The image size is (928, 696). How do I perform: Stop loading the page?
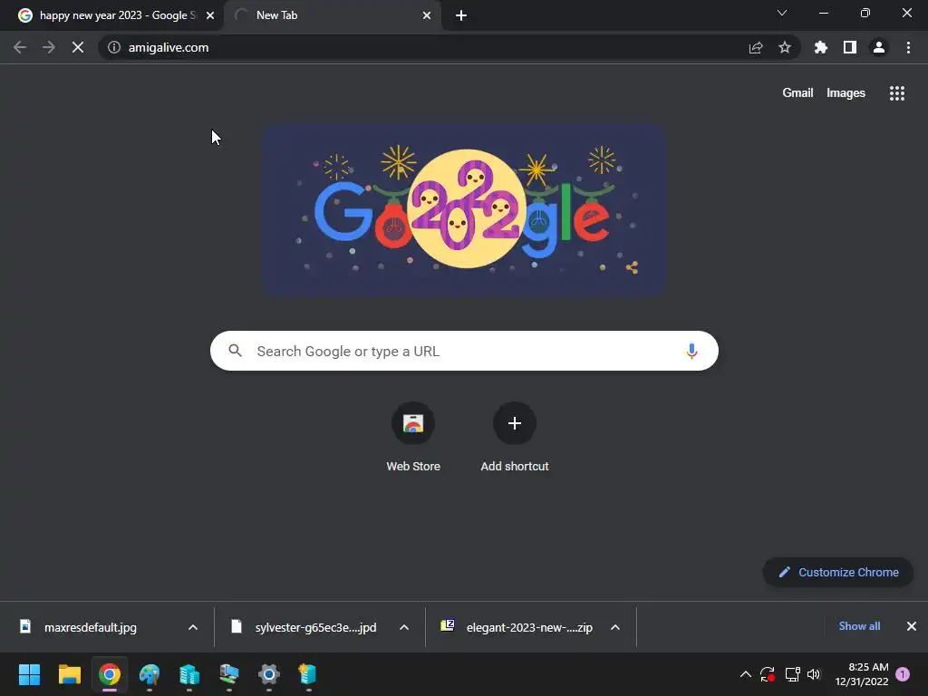(78, 47)
